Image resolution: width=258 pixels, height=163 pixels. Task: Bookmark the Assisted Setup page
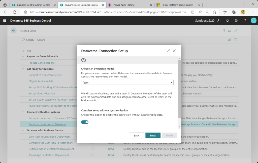point(224,31)
